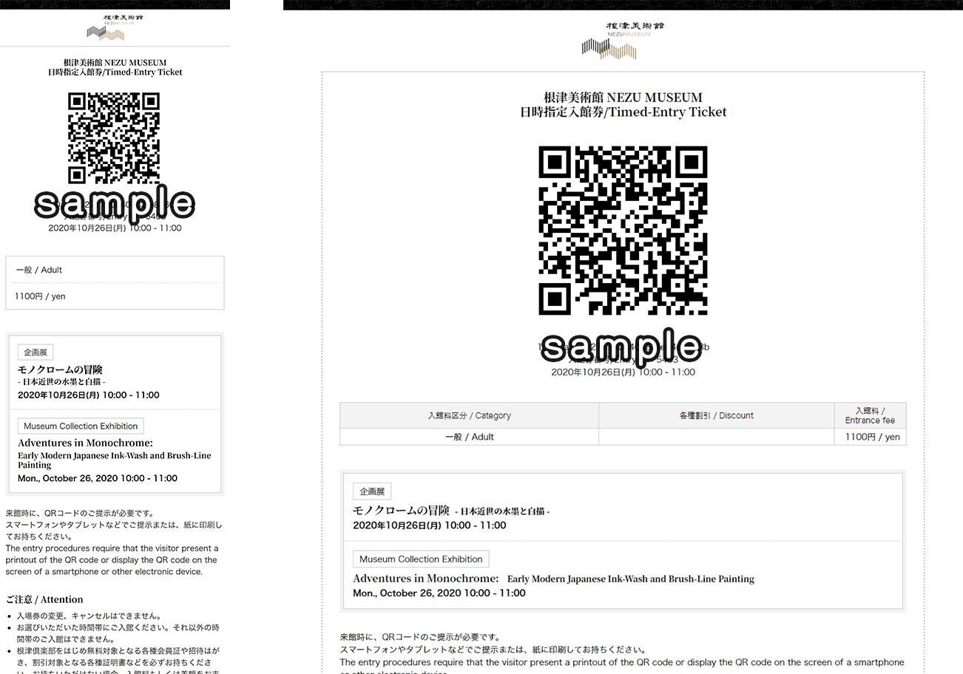Image resolution: width=963 pixels, height=674 pixels.
Task: Click 1100円 / yen in the mobile ticket
Action: pos(40,296)
